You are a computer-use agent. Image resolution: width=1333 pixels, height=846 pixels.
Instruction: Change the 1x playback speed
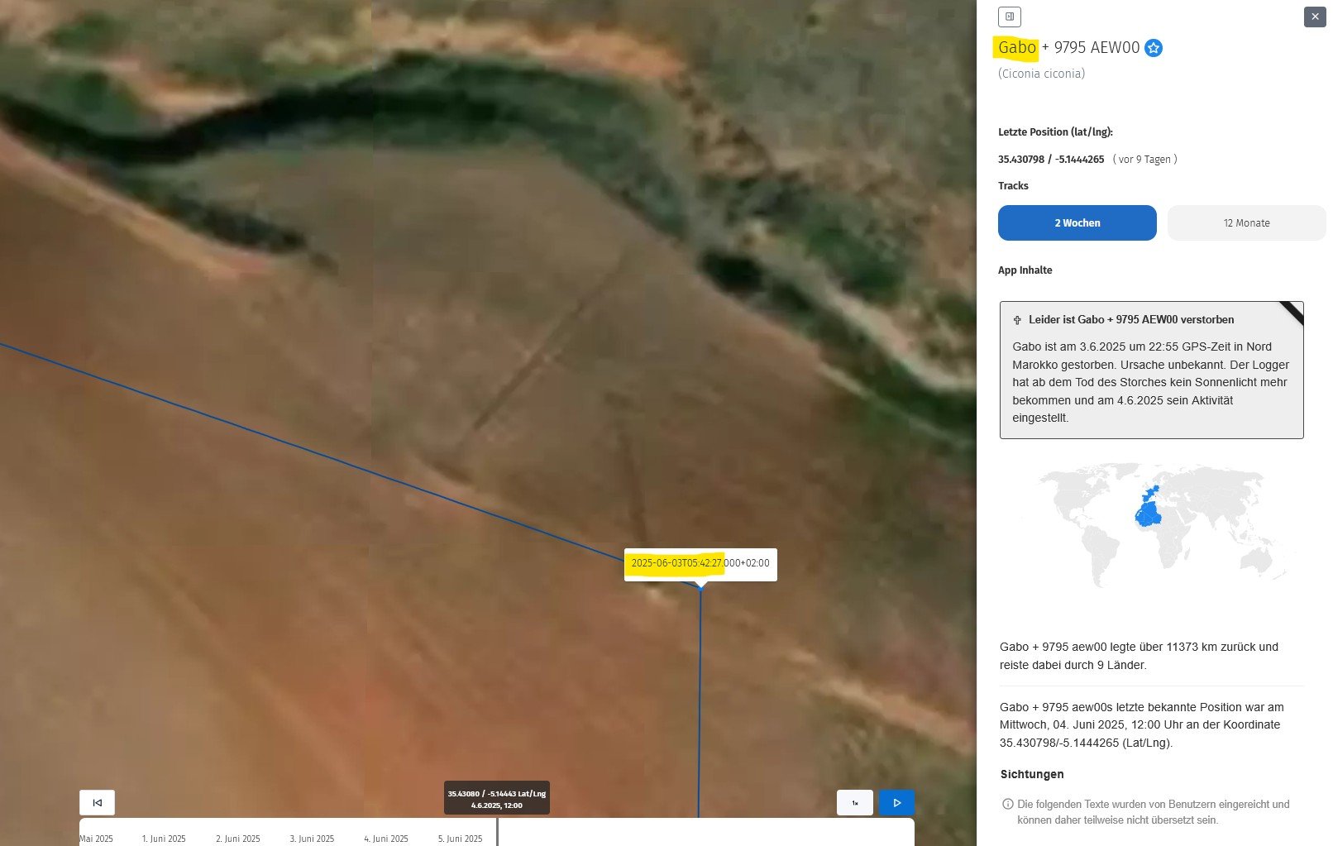(855, 802)
